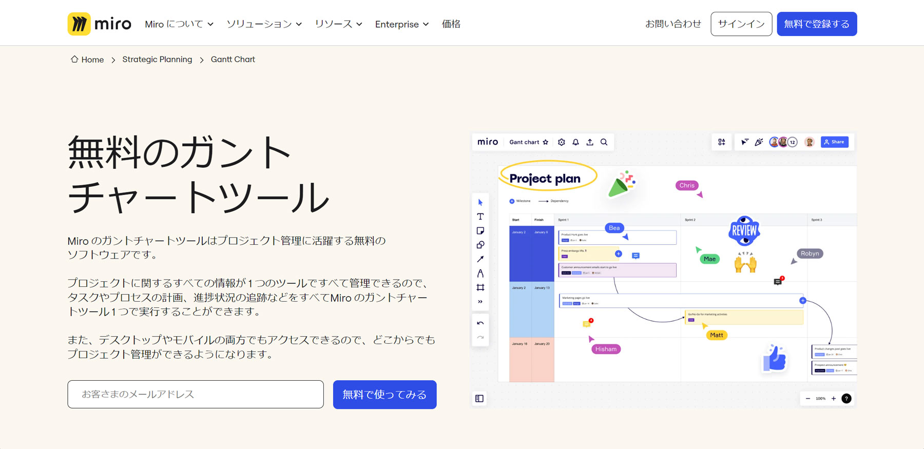The height and width of the screenshot is (449, 924).
Task: Click the Robyn cursor label
Action: [810, 253]
